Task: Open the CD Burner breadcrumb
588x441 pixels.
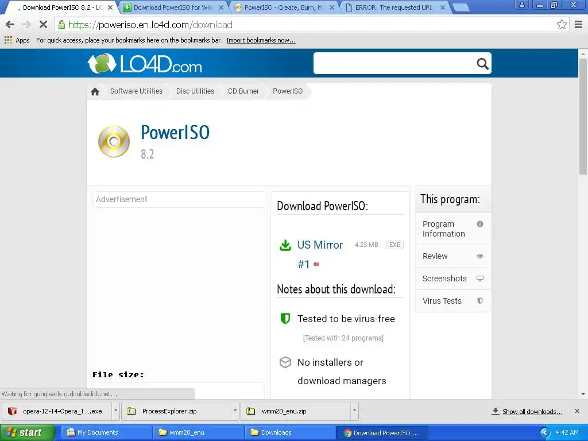Action: point(243,91)
